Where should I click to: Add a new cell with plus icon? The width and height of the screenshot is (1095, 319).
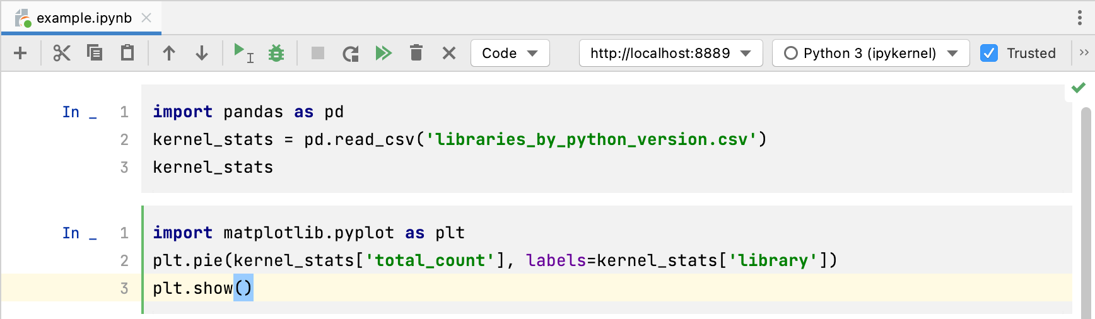coord(20,53)
